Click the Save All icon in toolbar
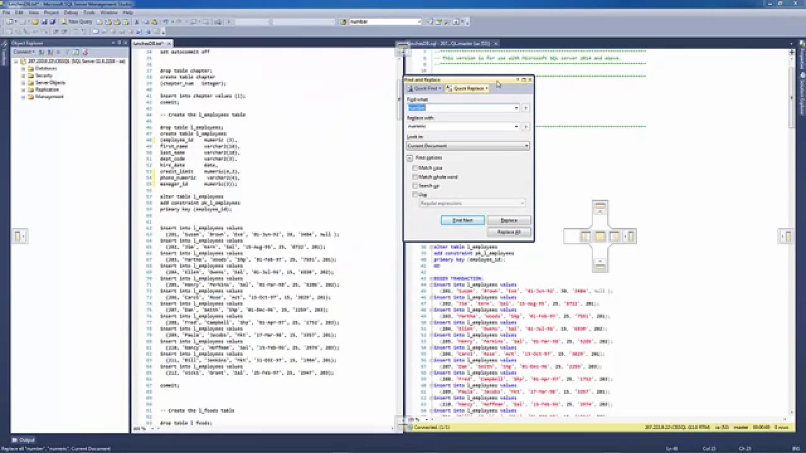This screenshot has width=806, height=453. tap(52, 21)
